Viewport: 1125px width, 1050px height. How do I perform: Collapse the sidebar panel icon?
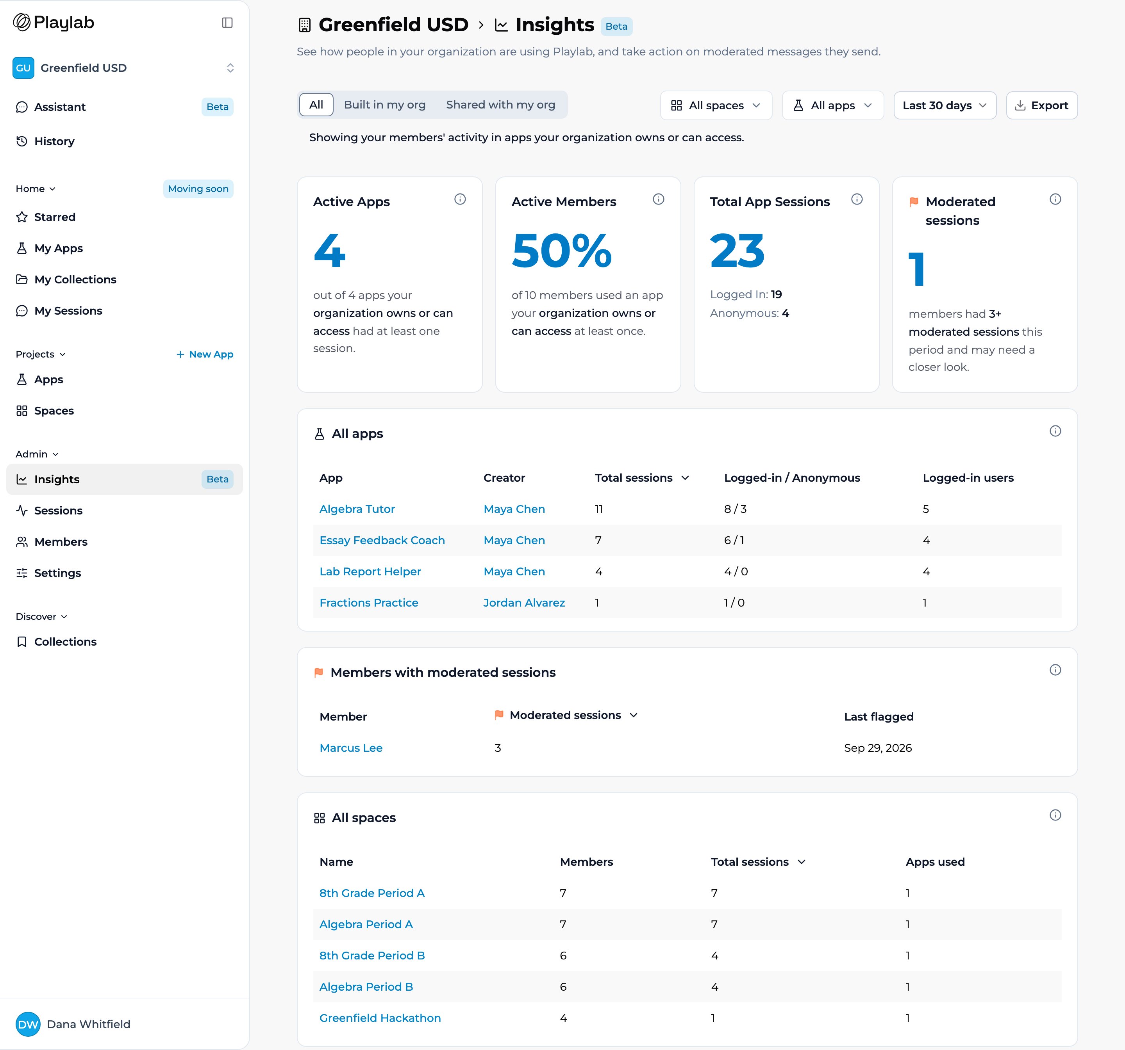(227, 23)
